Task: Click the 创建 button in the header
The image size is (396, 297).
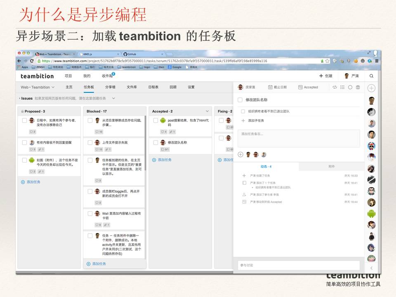Action: point(325,76)
